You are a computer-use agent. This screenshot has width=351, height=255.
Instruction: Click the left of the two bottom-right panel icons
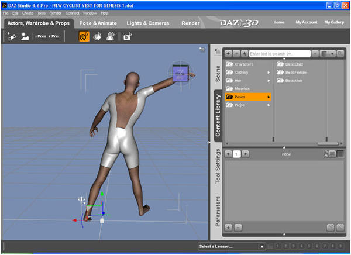point(331,228)
